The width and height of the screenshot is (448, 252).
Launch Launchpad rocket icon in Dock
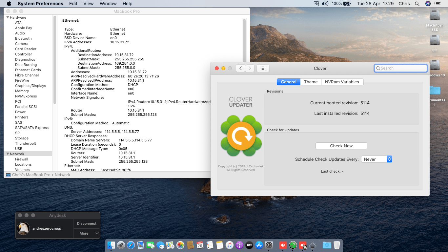(121, 245)
